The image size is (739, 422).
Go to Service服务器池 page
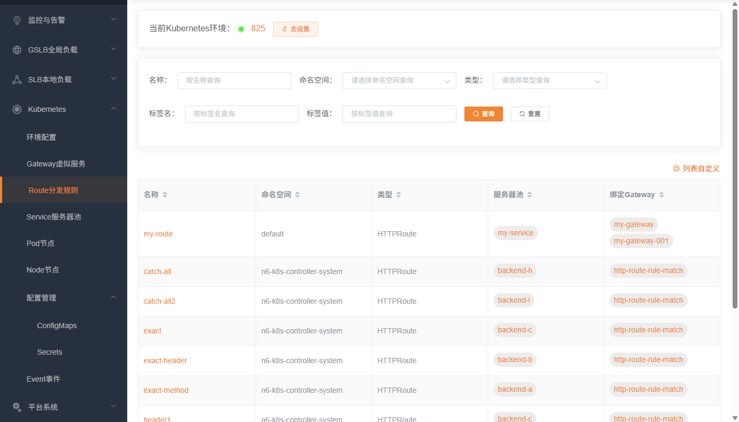(x=54, y=217)
